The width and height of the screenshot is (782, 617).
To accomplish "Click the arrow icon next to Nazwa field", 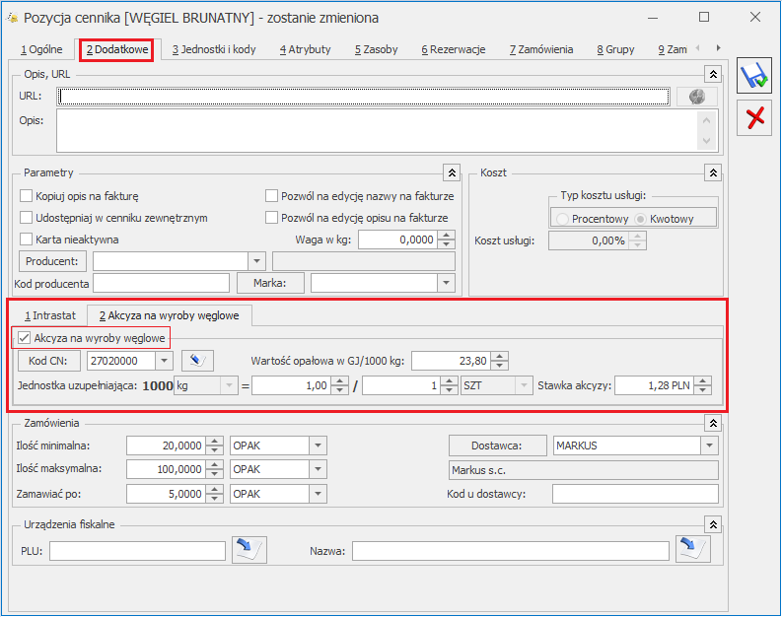I will [x=692, y=550].
